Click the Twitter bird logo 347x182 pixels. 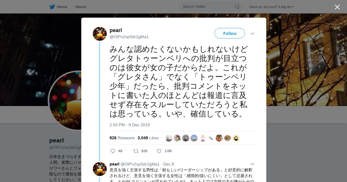[52, 7]
